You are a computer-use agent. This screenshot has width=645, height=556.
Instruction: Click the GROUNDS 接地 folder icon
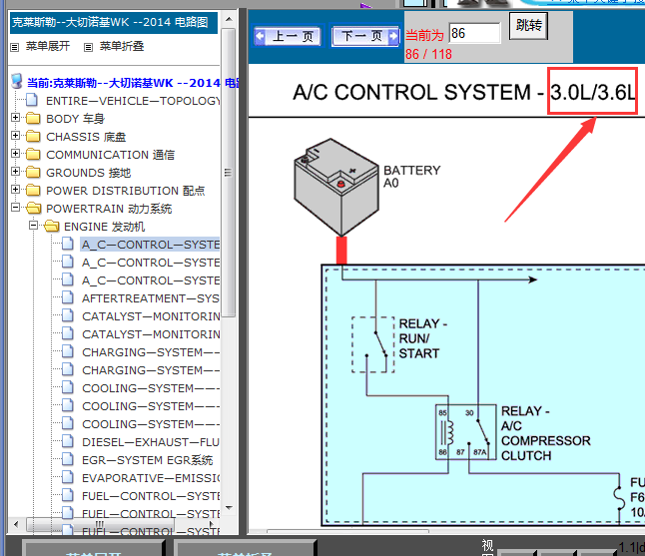click(x=33, y=173)
